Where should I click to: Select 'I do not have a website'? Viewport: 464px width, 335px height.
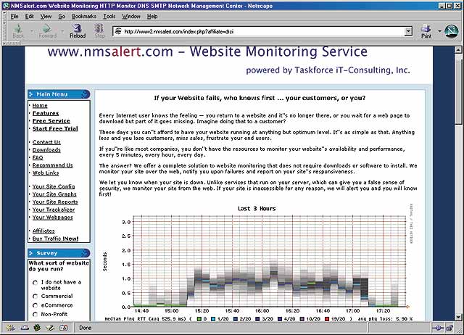(x=36, y=283)
